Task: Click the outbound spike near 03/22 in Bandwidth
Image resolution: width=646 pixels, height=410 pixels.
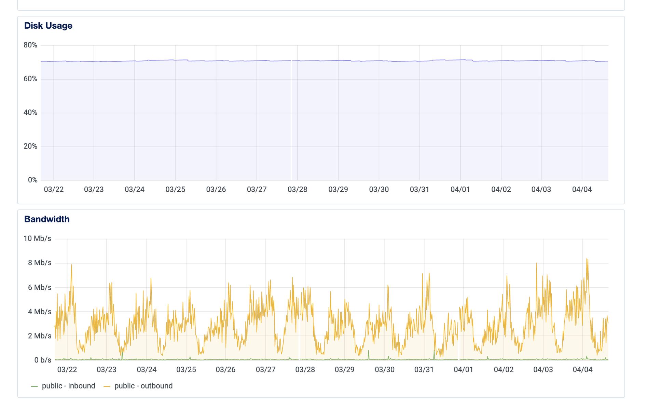Action: (71, 265)
